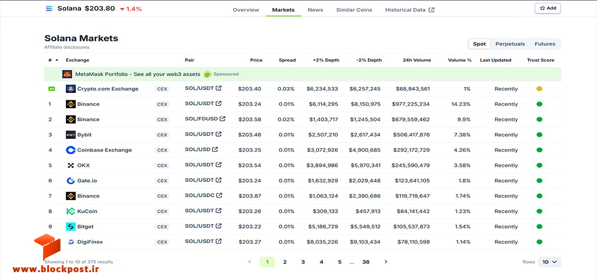This screenshot has height=280, width=597.
Task: Click the DigiFinex logo icon
Action: (71, 241)
